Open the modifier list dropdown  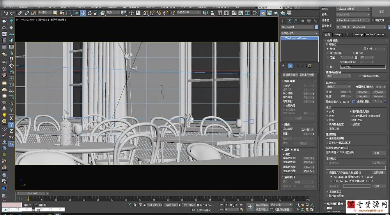tap(300, 33)
